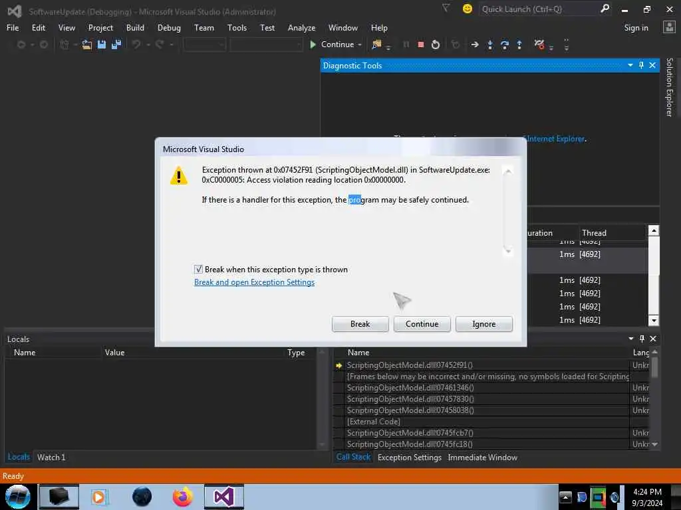Click the Save All toolbar icon
This screenshot has width=681, height=510.
[116, 44]
